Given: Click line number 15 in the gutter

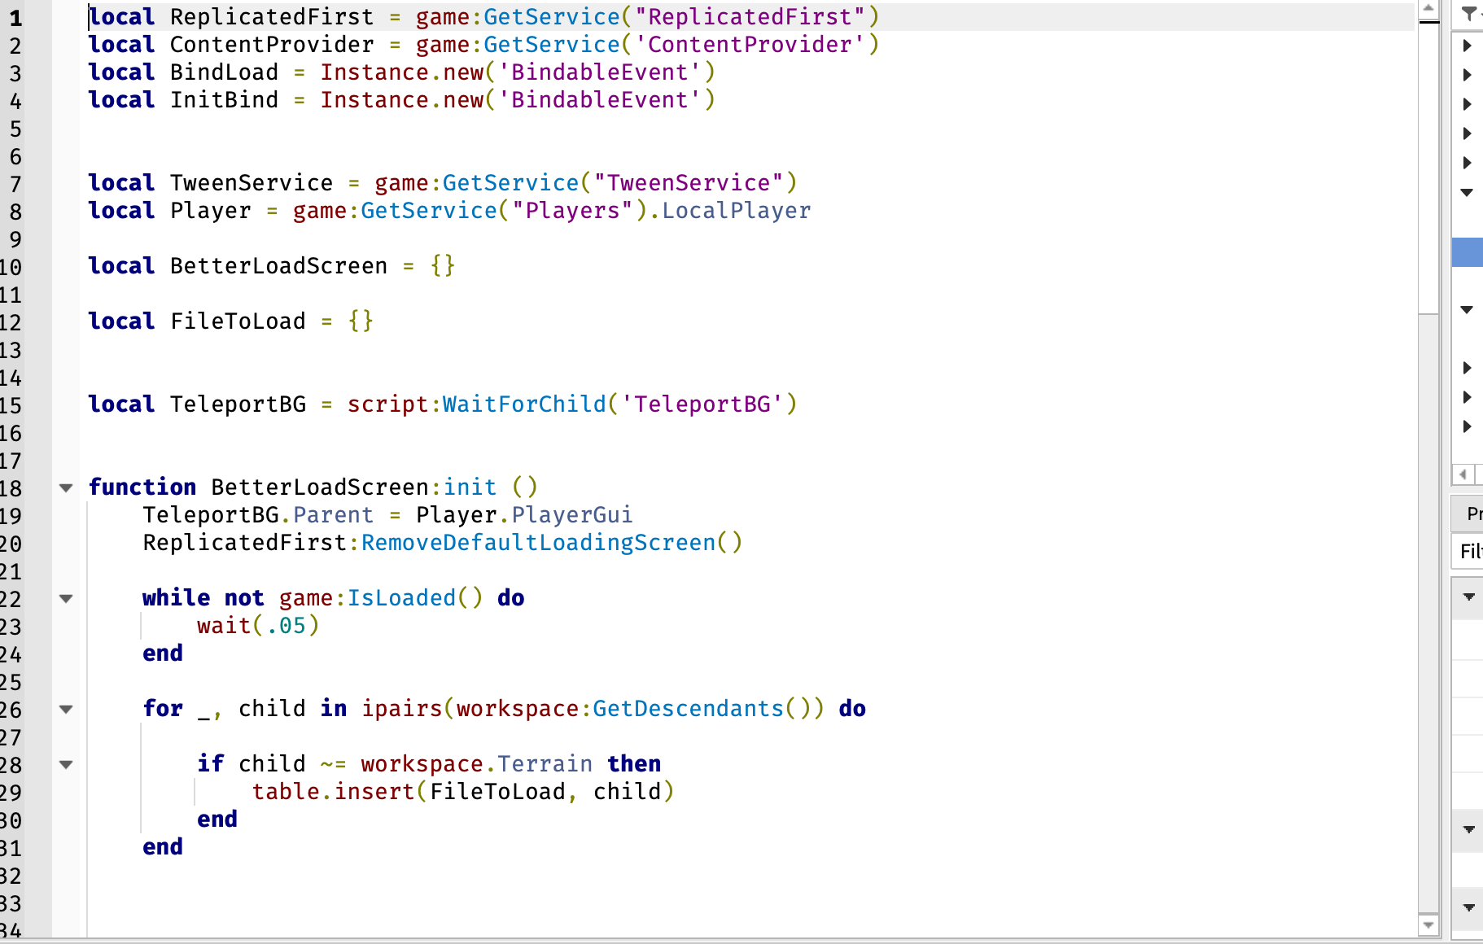Looking at the screenshot, I should coord(15,404).
